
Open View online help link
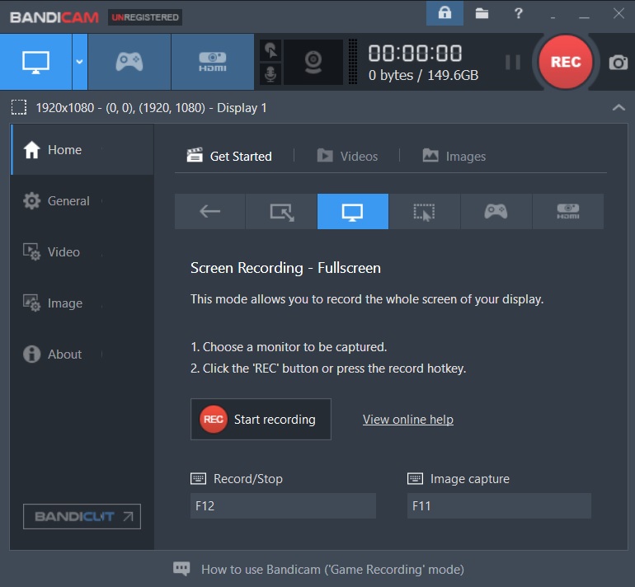[x=408, y=420]
